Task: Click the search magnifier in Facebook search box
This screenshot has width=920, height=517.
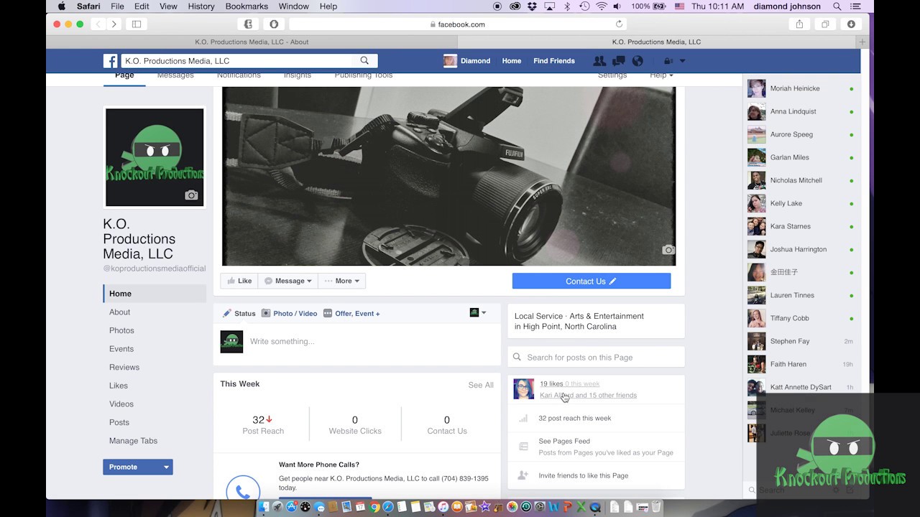Action: click(364, 61)
